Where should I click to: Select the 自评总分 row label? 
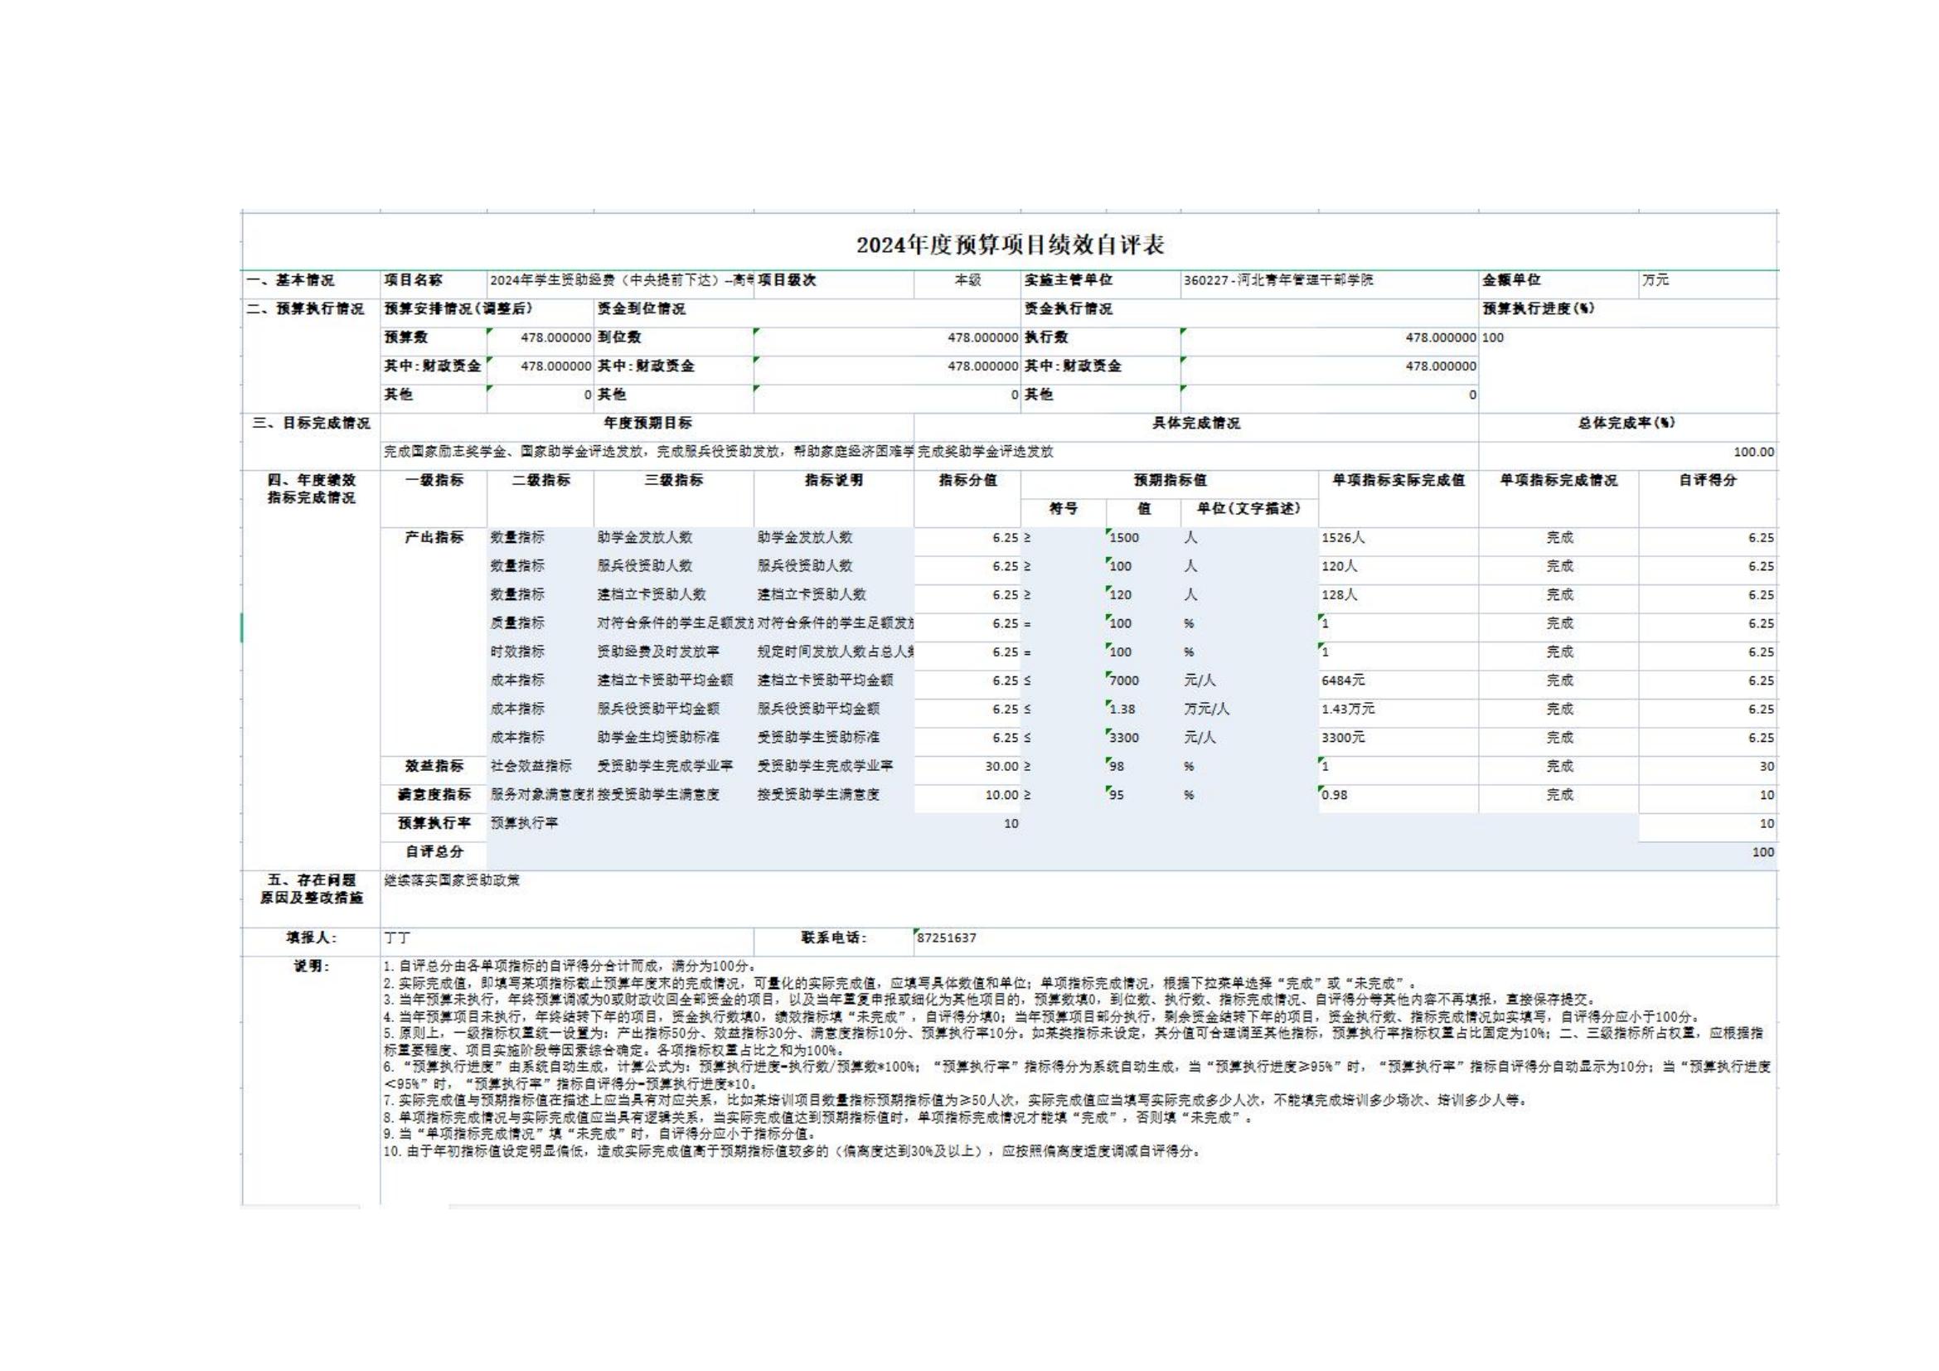434,853
